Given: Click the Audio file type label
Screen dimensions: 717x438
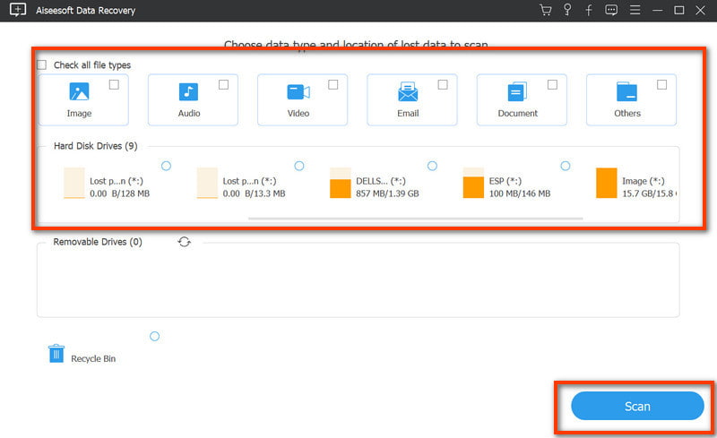Looking at the screenshot, I should pos(189,114).
